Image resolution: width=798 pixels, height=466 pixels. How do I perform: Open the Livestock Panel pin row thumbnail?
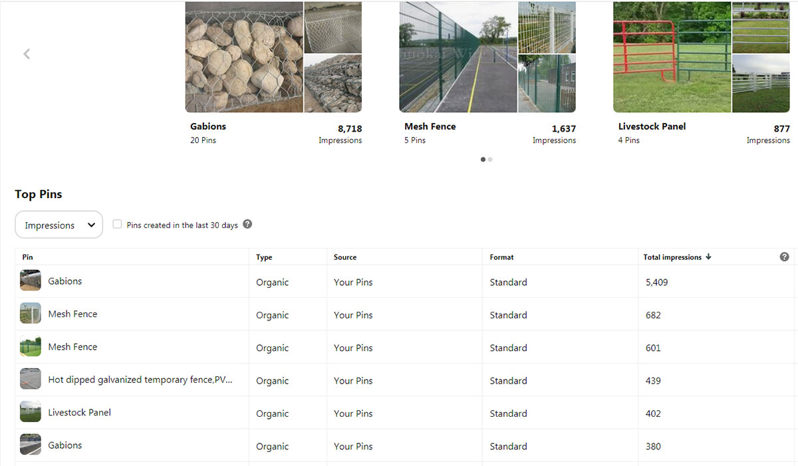tap(31, 412)
